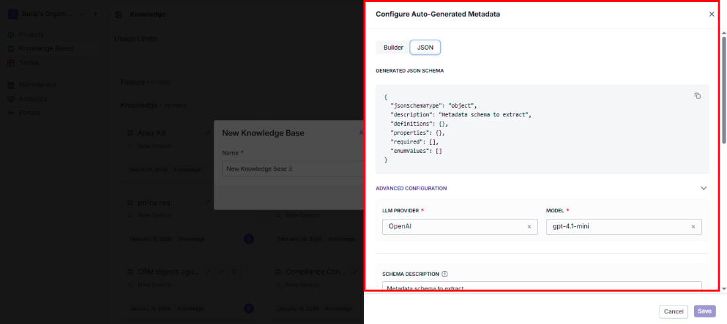The height and width of the screenshot is (324, 727).
Task: Clear the OpenAI provider selection
Action: (x=529, y=227)
